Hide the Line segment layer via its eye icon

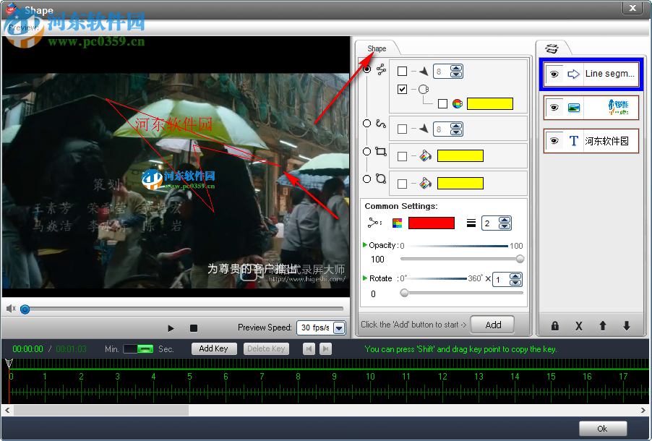[x=554, y=74]
